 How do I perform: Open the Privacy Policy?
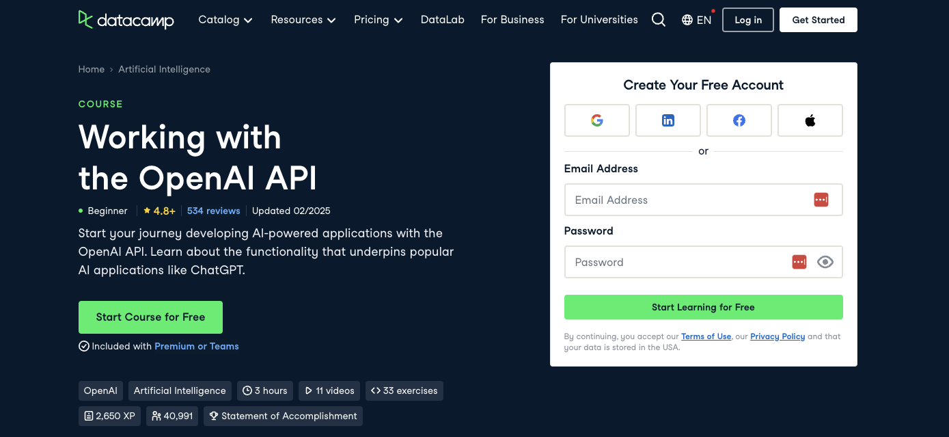(778, 336)
